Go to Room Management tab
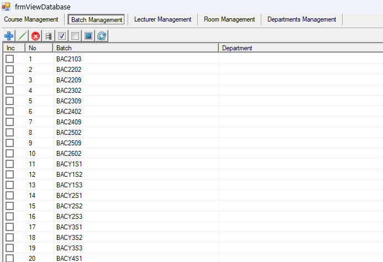Screen dimensions: 383x262 (229, 19)
